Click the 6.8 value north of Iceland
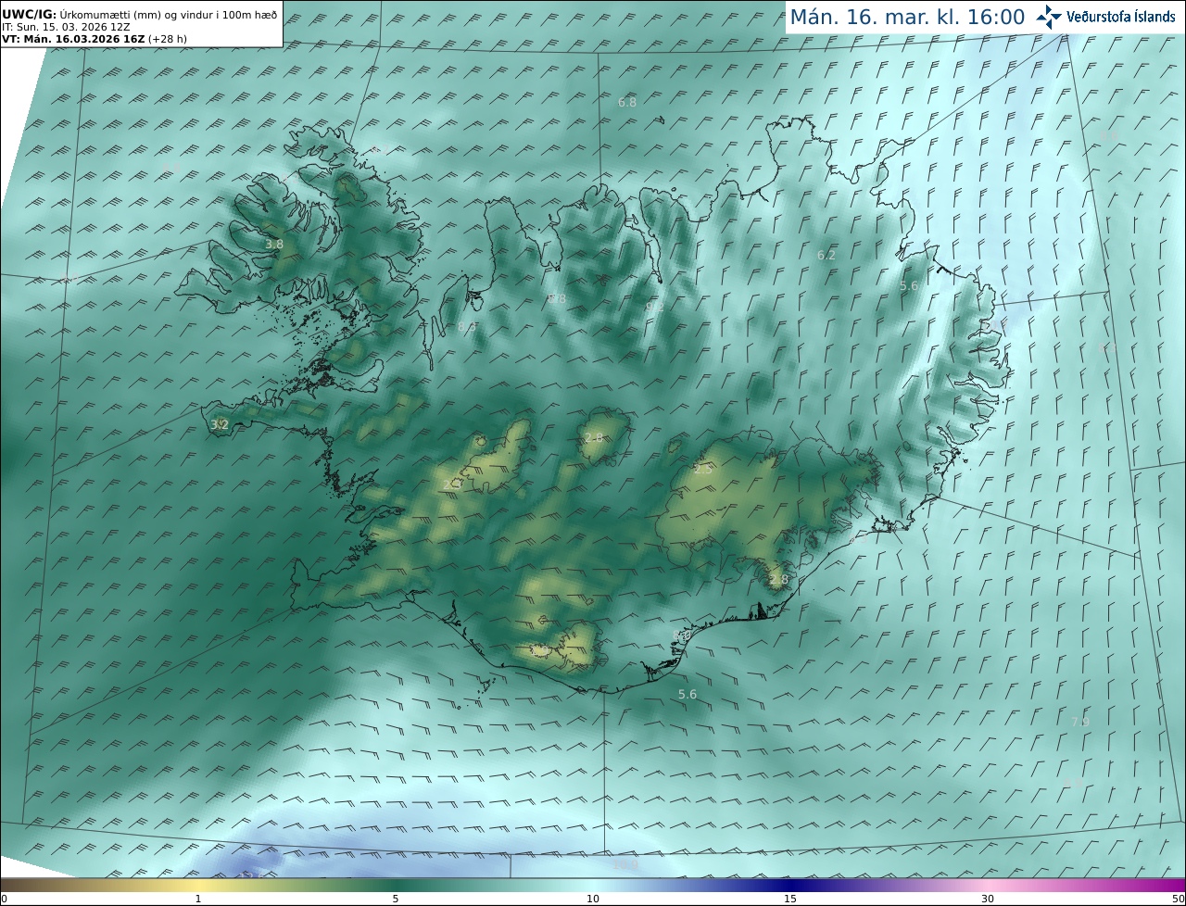This screenshot has width=1186, height=906. click(627, 102)
